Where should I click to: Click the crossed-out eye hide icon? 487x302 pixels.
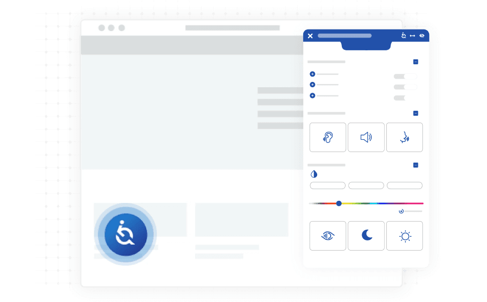coord(422,36)
